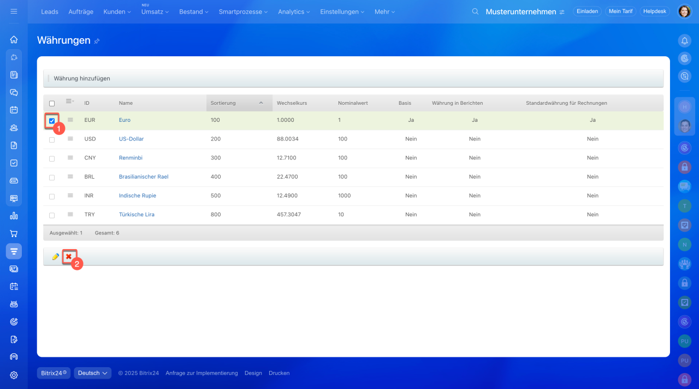Click the Drucken footer link
The height and width of the screenshot is (389, 699).
click(279, 373)
